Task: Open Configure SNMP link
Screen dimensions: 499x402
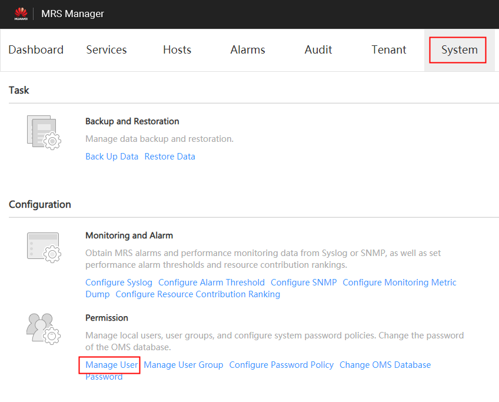Action: [x=304, y=283]
